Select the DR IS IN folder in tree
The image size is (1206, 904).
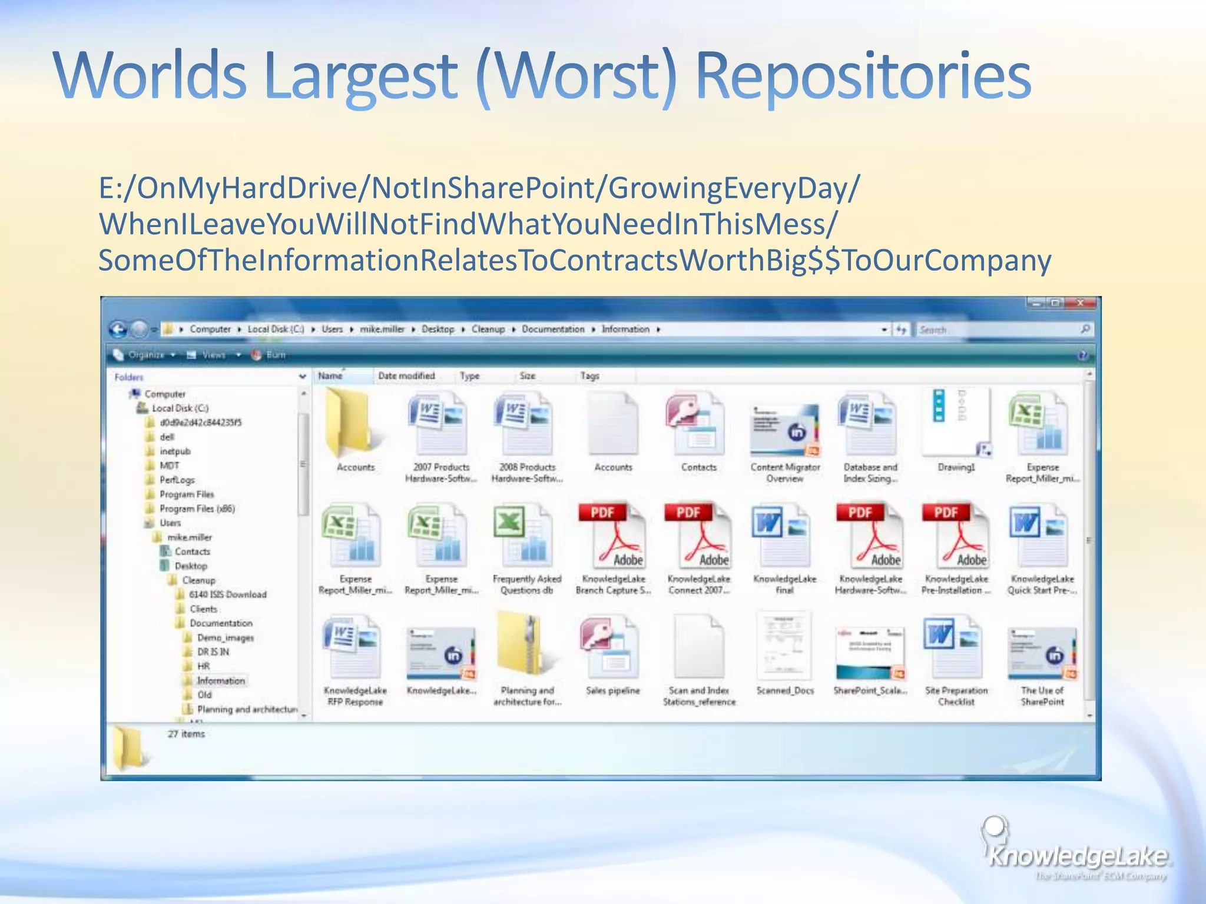(x=213, y=652)
